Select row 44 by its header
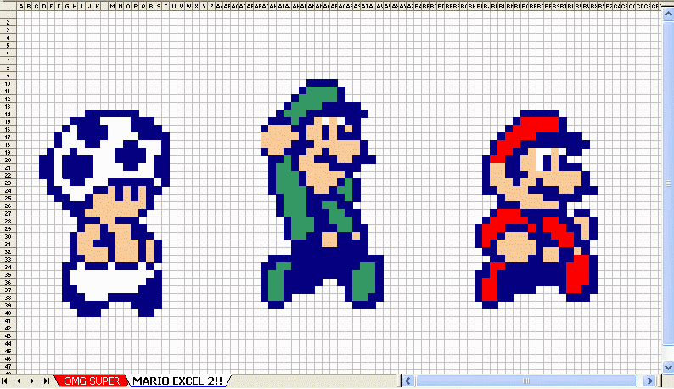This screenshot has width=674, height=389. (8, 343)
